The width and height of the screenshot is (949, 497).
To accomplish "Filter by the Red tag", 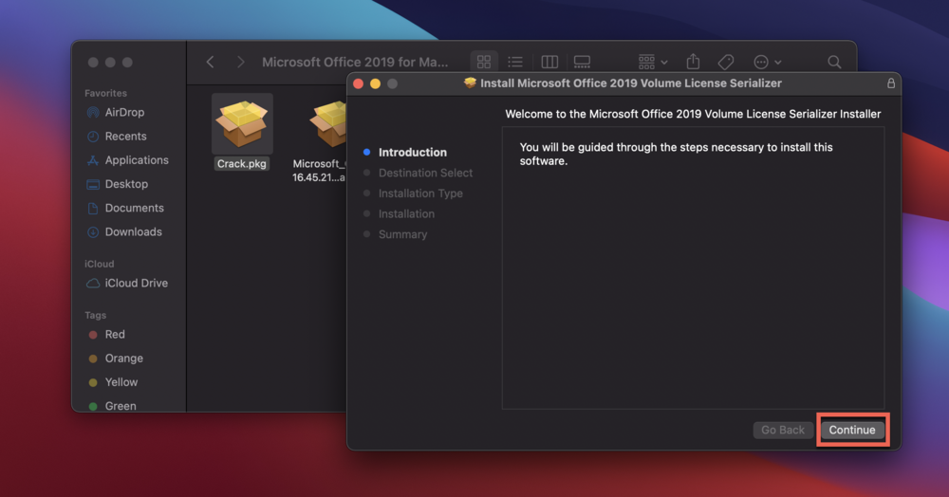I will coord(115,335).
